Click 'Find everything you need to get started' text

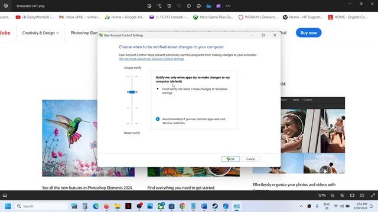point(181,188)
